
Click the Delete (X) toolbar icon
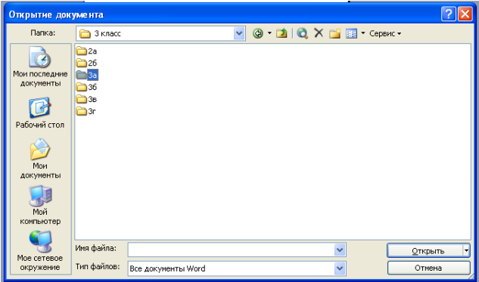tap(319, 33)
